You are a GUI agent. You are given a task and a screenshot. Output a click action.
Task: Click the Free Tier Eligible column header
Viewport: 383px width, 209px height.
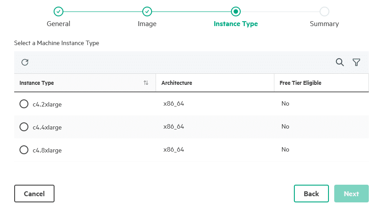[x=301, y=83]
